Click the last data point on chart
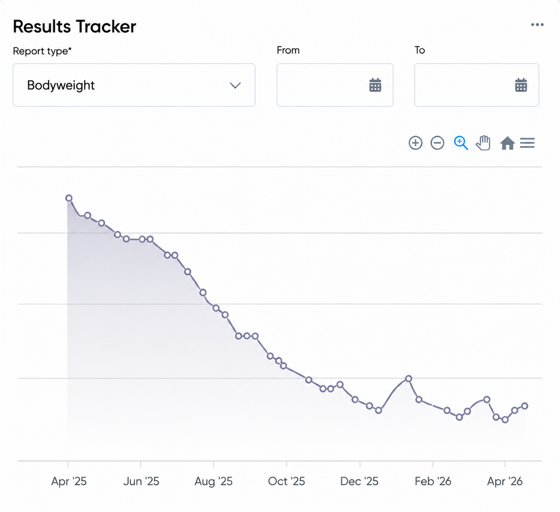This screenshot has width=560, height=512. [x=525, y=406]
